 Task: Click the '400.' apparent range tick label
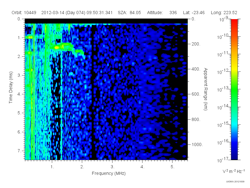196,69
